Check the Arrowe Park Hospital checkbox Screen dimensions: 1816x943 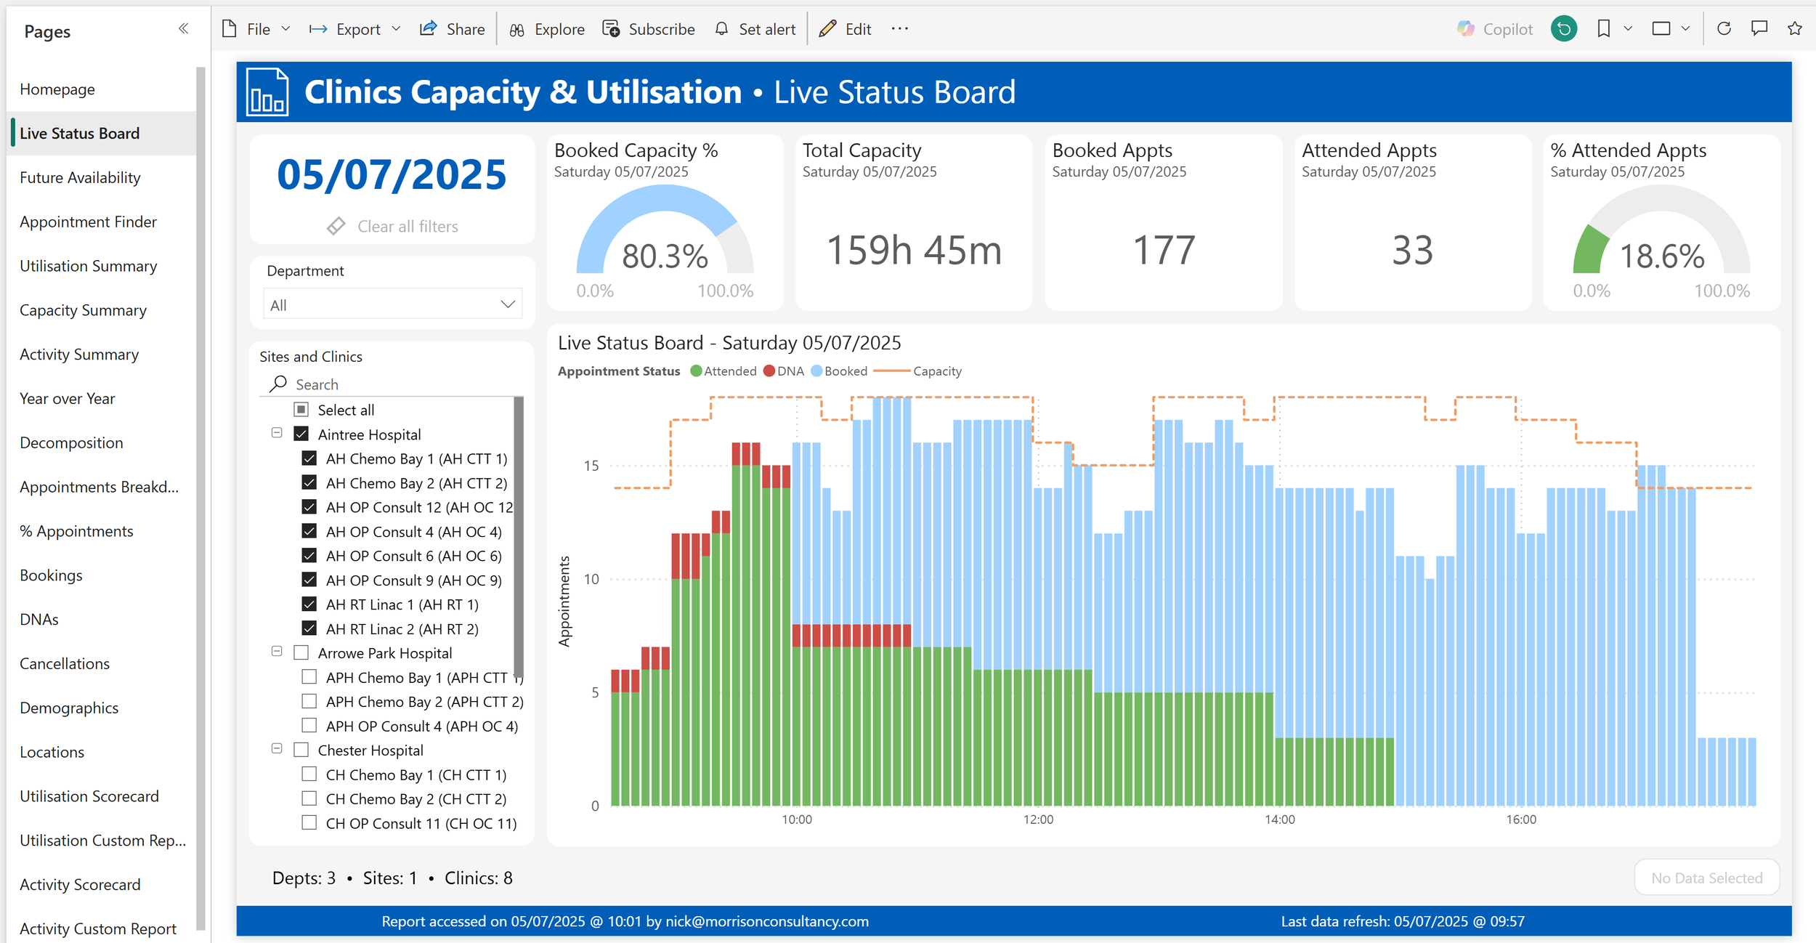(x=301, y=652)
